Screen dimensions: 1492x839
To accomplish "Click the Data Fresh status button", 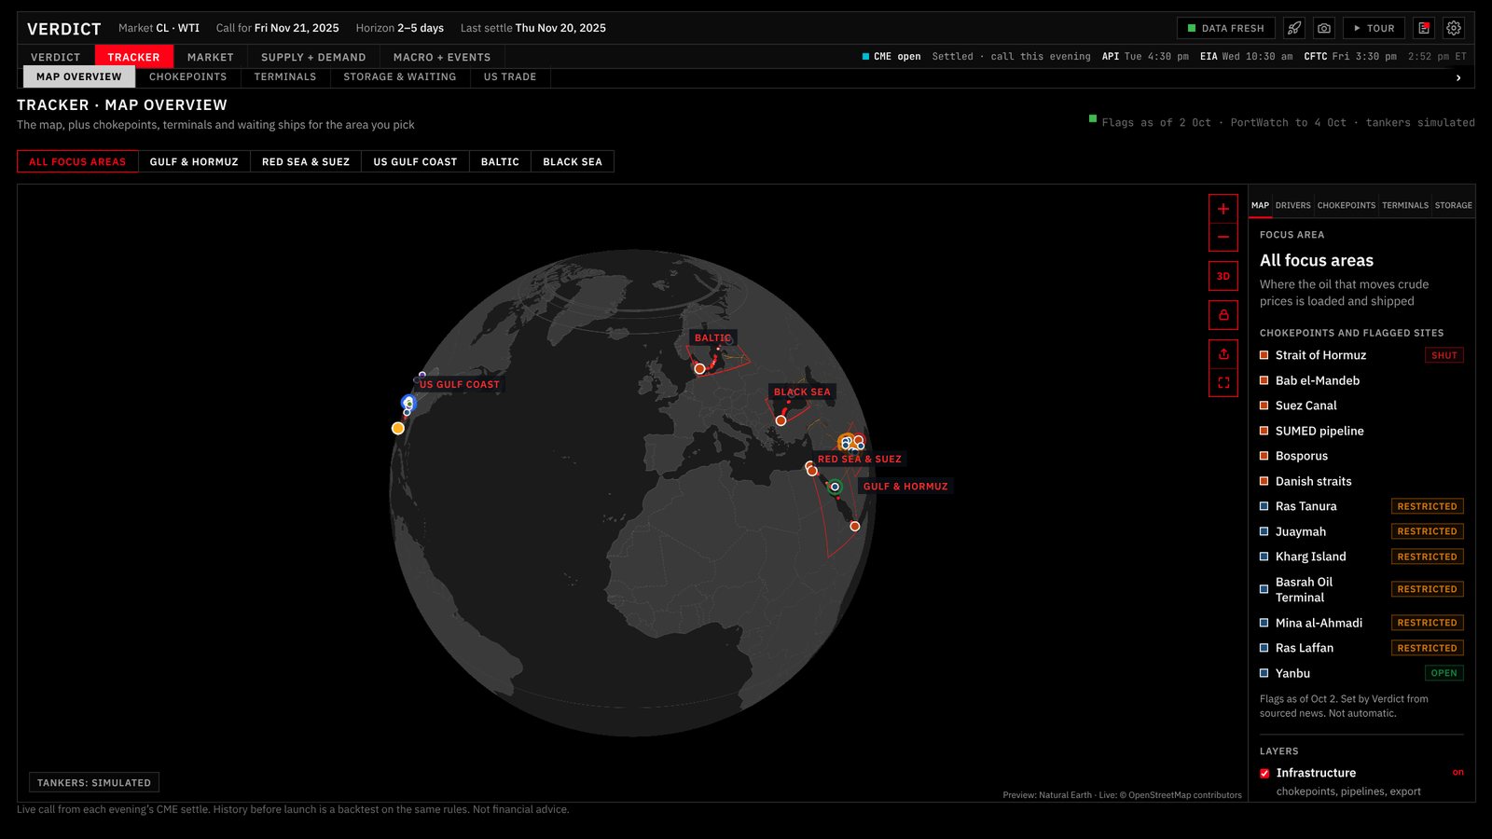I will point(1225,28).
